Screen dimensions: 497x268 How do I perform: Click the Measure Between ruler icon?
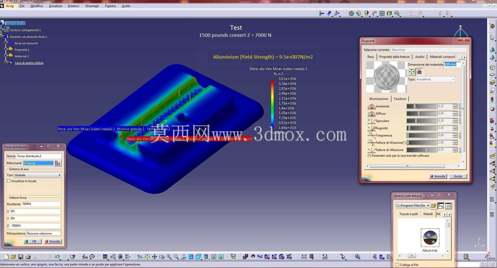[304, 257]
